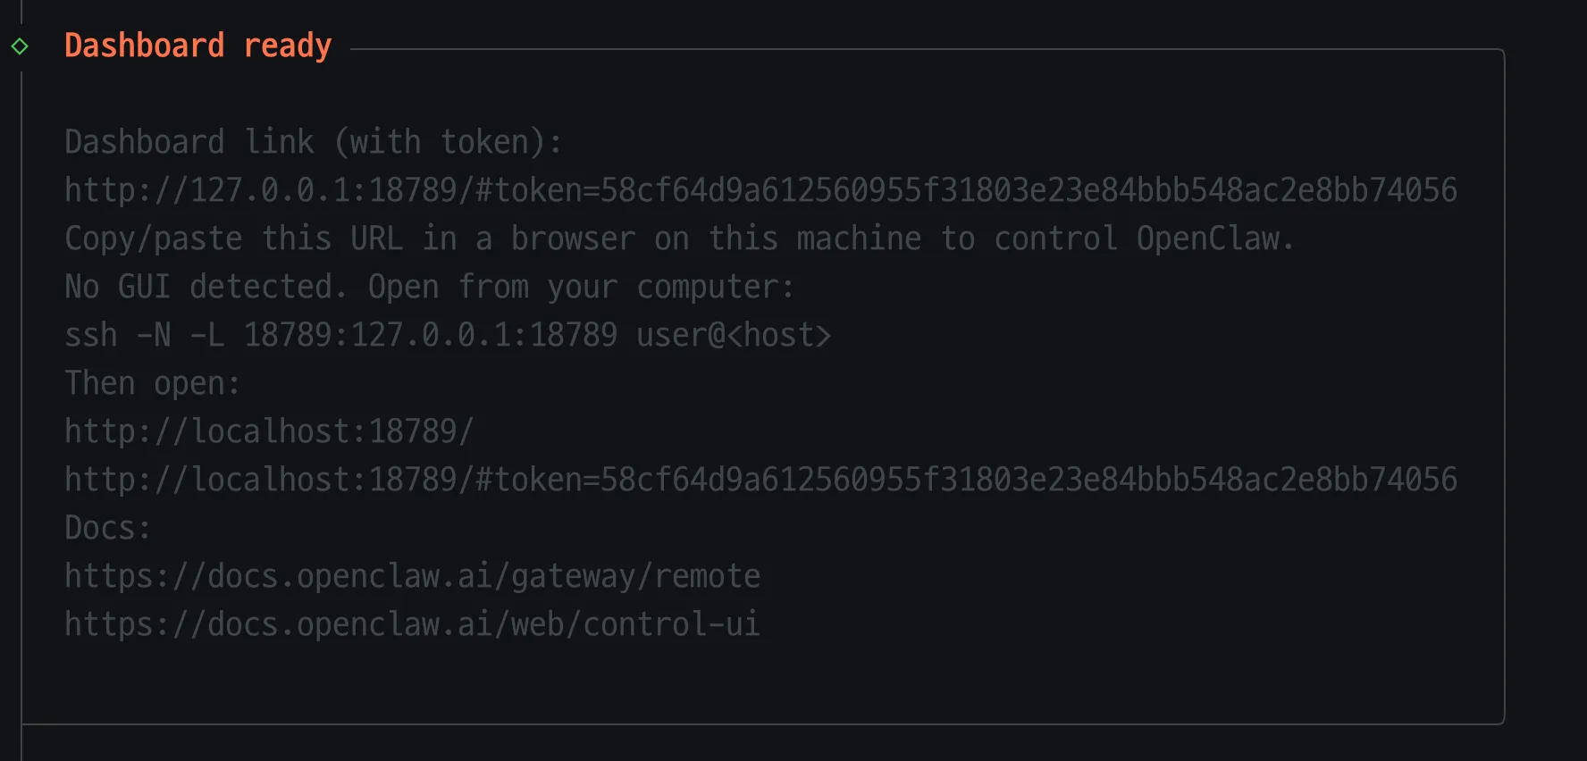Screen dimensions: 1587x761
Task: Open the 127.0.0.1 dashboard token URL
Action: [x=760, y=190]
